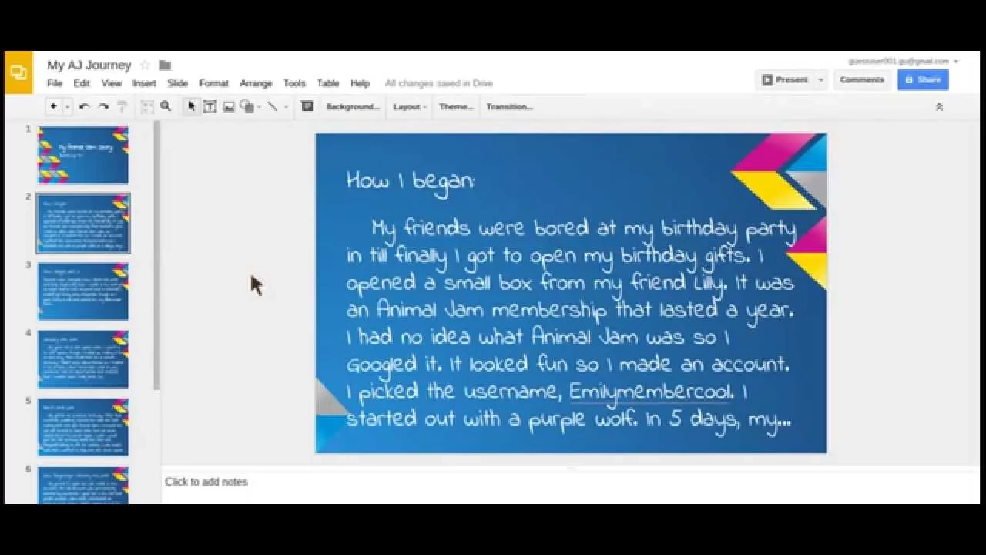The width and height of the screenshot is (986, 555).
Task: Expand the Line tool dropdown arrow
Action: tap(286, 107)
